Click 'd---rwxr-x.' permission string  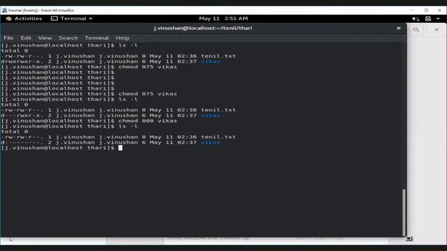coord(22,115)
